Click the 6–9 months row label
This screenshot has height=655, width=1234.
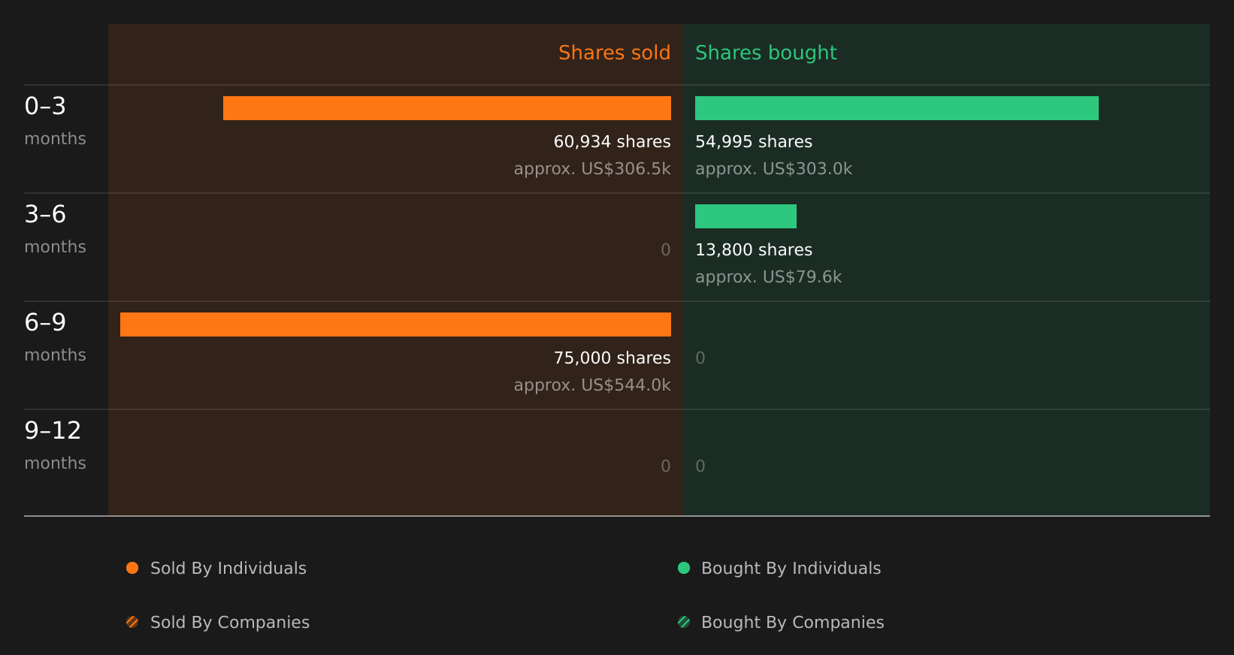(x=55, y=337)
